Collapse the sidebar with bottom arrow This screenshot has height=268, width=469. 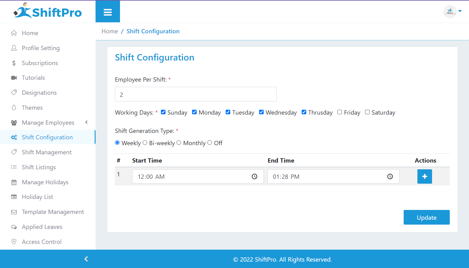(86, 259)
